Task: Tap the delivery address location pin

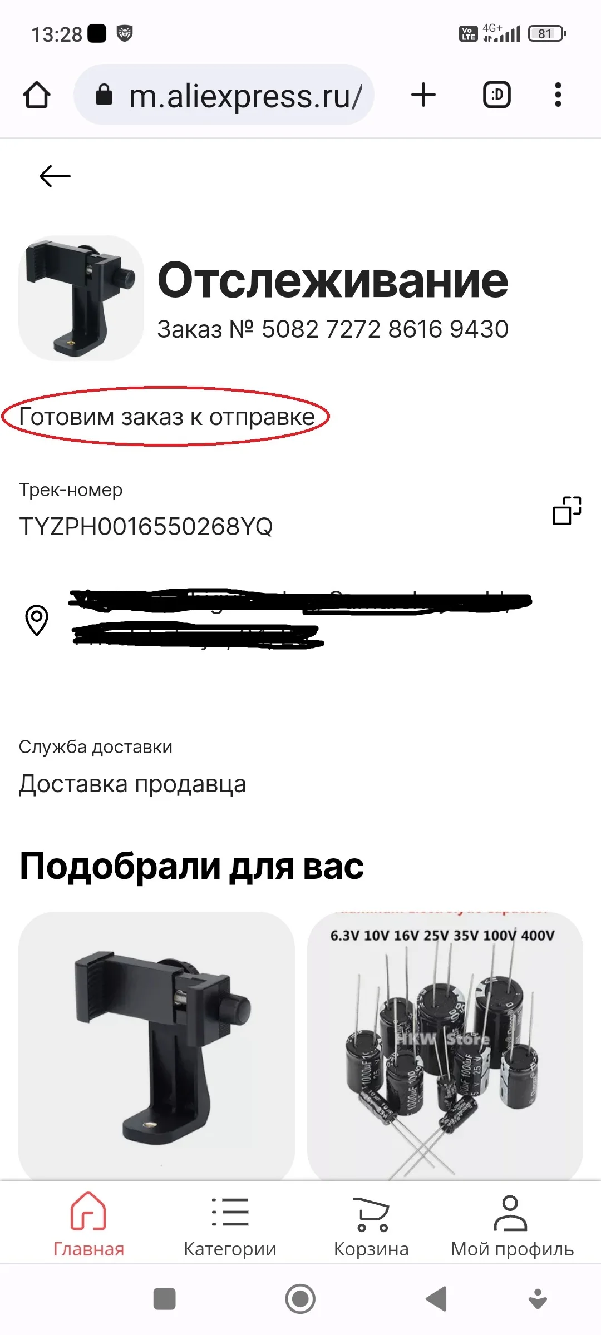Action: pos(37,620)
